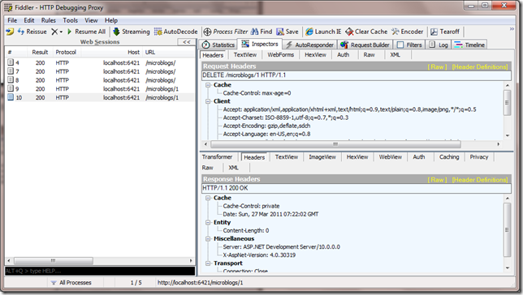
Task: Collapse the response Transport node
Action: 208,263
